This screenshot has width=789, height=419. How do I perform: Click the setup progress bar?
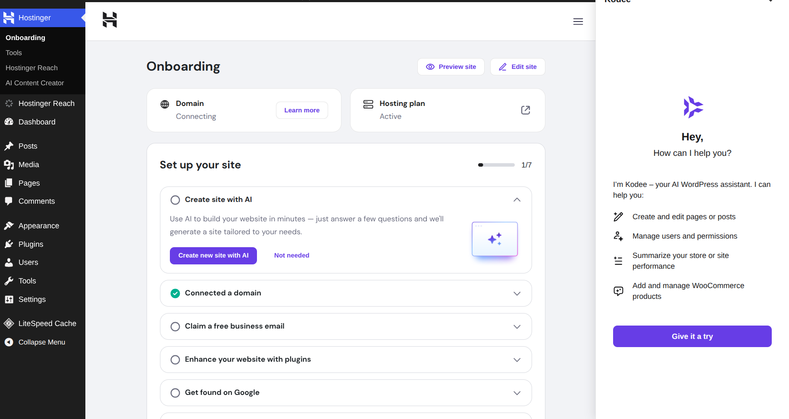point(496,165)
